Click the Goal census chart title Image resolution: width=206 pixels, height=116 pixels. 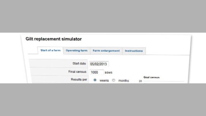[151, 77]
